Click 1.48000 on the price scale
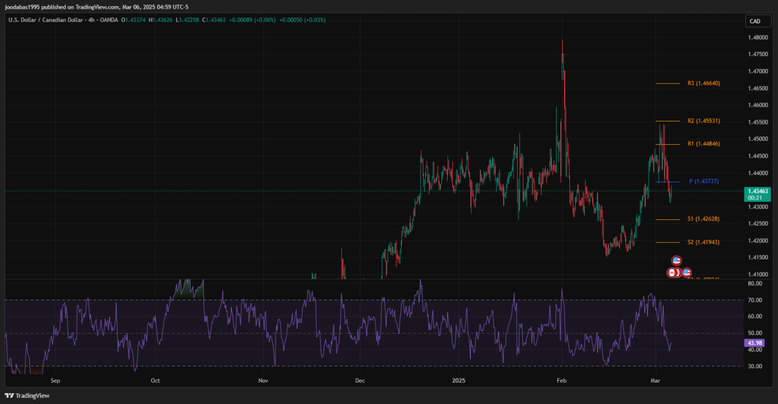Image resolution: width=778 pixels, height=404 pixels. [758, 37]
